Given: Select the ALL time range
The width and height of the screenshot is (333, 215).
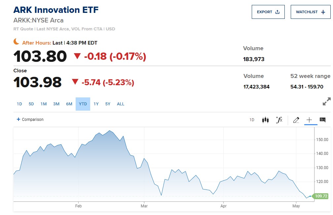Looking at the screenshot, I should click(121, 104).
